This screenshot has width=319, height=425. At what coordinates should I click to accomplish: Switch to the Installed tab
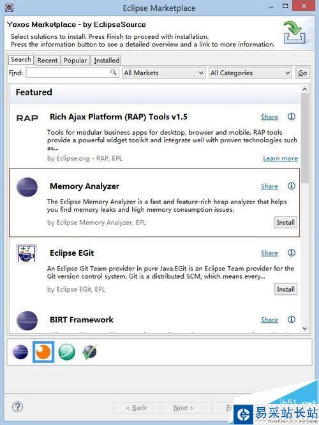tap(107, 60)
